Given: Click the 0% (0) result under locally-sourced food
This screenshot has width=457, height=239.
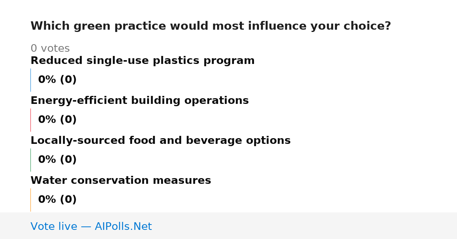Looking at the screenshot, I should click(57, 160).
